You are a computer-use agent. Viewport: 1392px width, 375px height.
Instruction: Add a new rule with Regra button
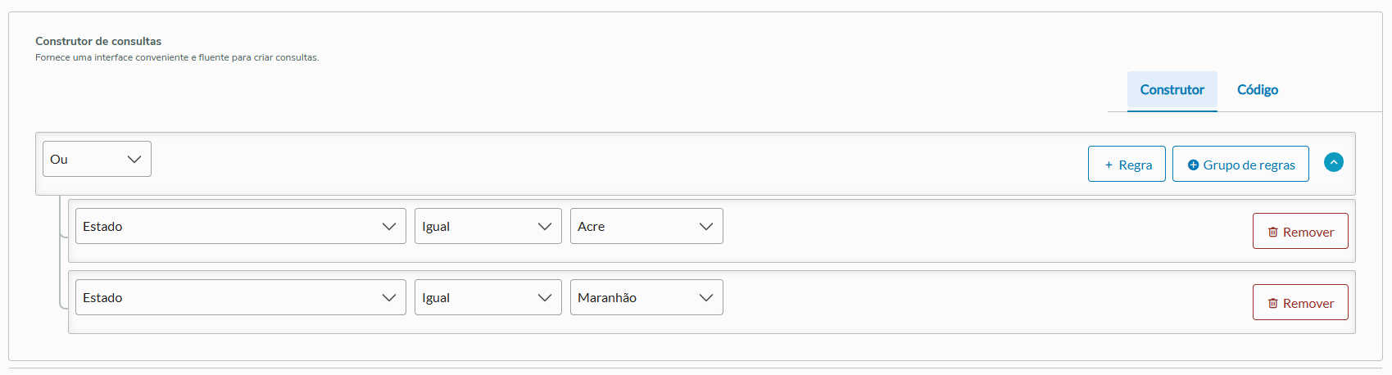click(1127, 165)
